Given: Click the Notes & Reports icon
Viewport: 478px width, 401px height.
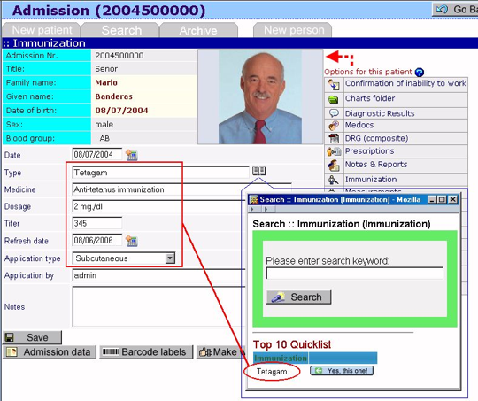Looking at the screenshot, I should click(x=334, y=165).
